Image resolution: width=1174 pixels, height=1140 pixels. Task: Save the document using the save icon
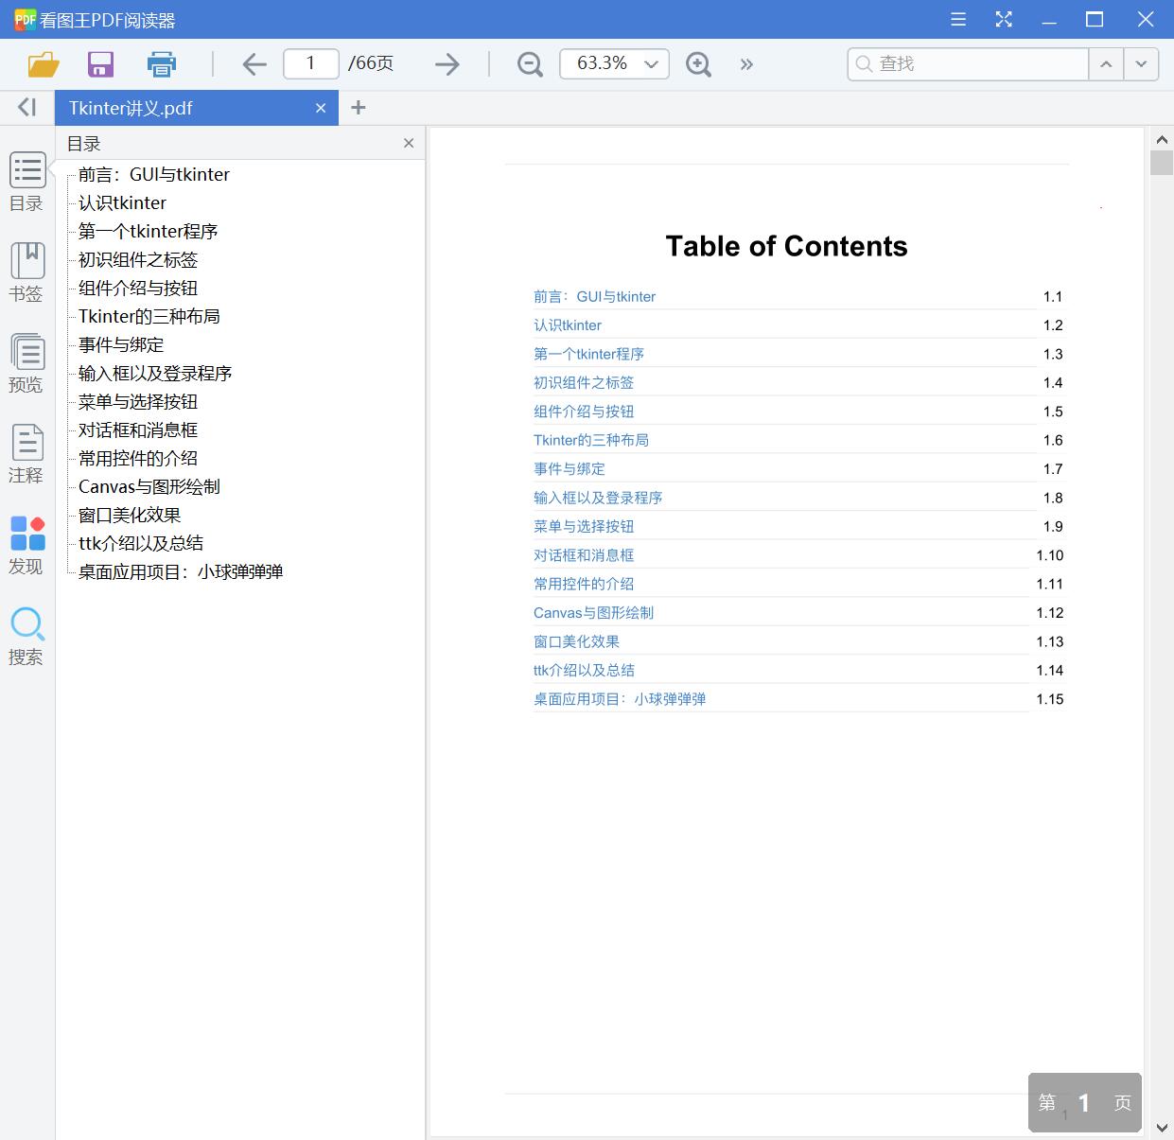(x=100, y=63)
